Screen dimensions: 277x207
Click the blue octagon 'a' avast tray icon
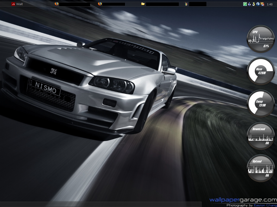[x=258, y=4]
